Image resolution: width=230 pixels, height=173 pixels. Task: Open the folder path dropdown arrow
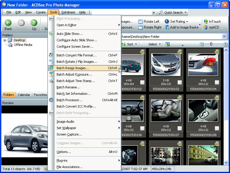(x=224, y=37)
